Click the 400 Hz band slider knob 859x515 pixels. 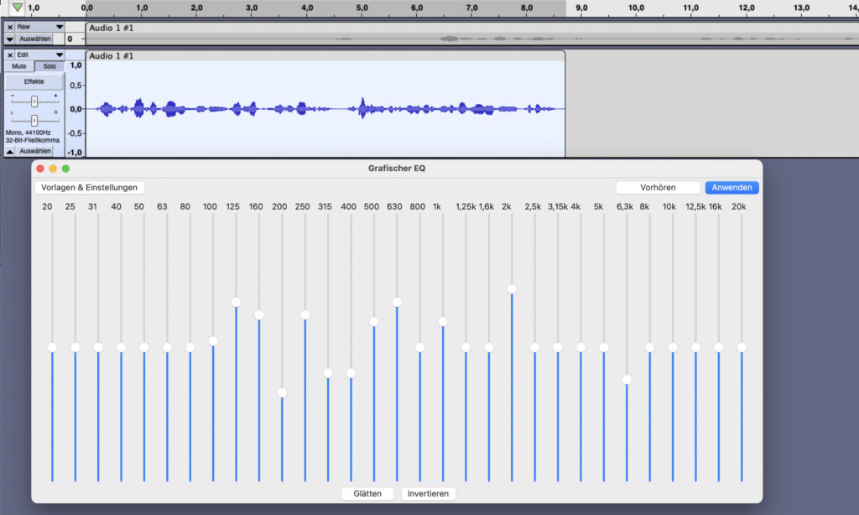coord(351,373)
